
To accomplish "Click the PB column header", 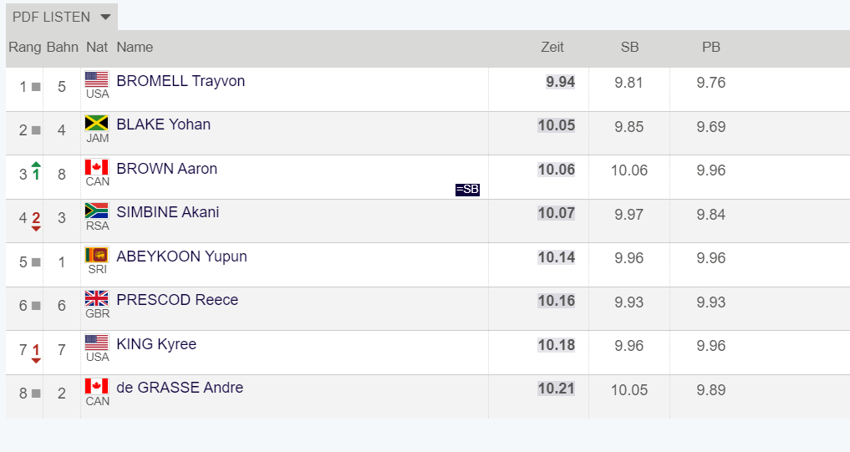I will tap(710, 47).
